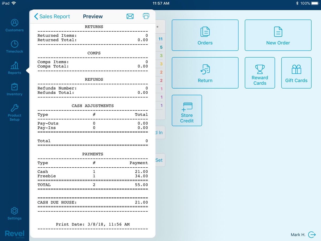Go back to Sales Report
The height and width of the screenshot is (241, 321).
coord(52,16)
